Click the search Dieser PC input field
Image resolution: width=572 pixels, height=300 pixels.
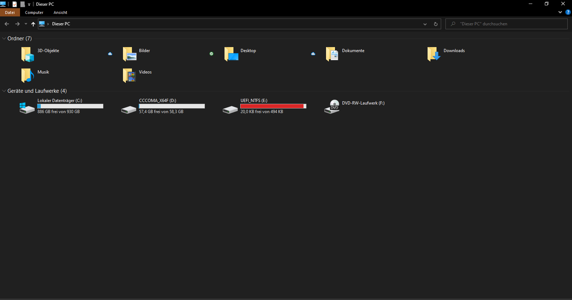[507, 24]
